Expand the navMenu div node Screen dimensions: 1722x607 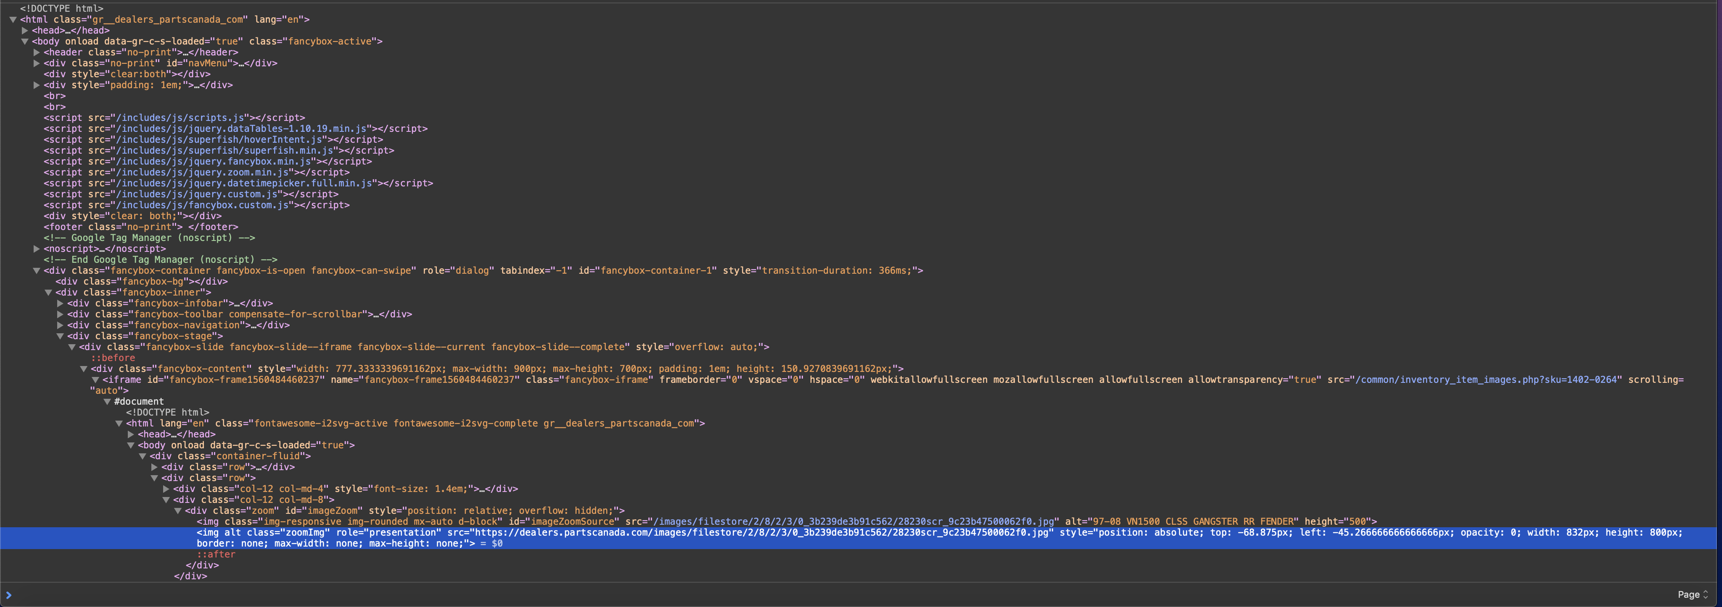[x=37, y=63]
